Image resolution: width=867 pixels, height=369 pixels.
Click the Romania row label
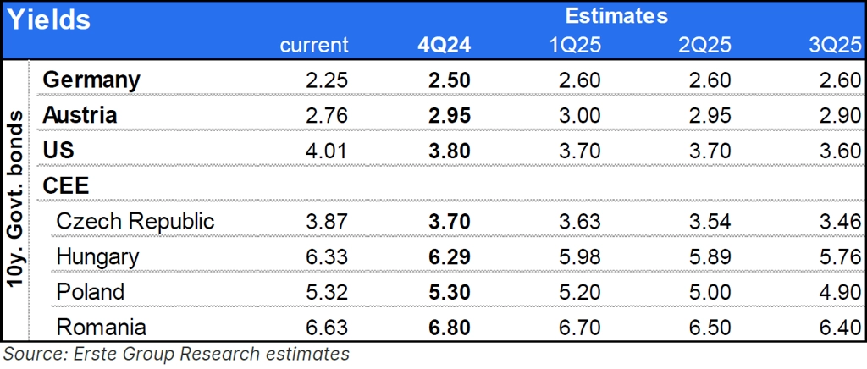tap(101, 328)
